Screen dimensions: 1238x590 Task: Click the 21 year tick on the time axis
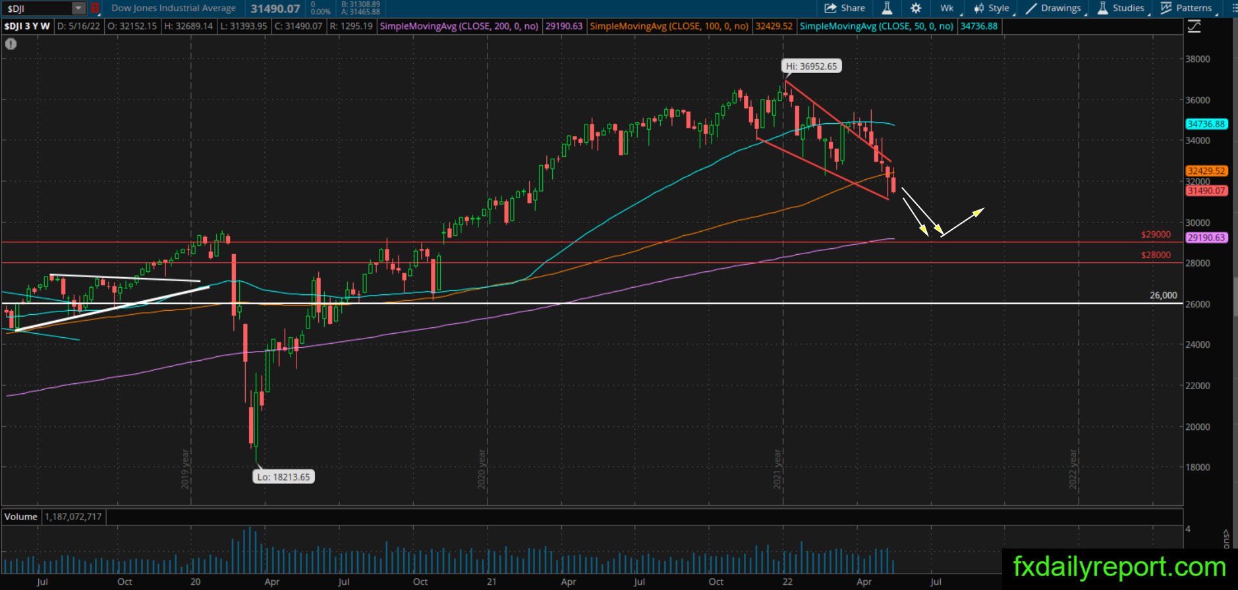point(492,581)
